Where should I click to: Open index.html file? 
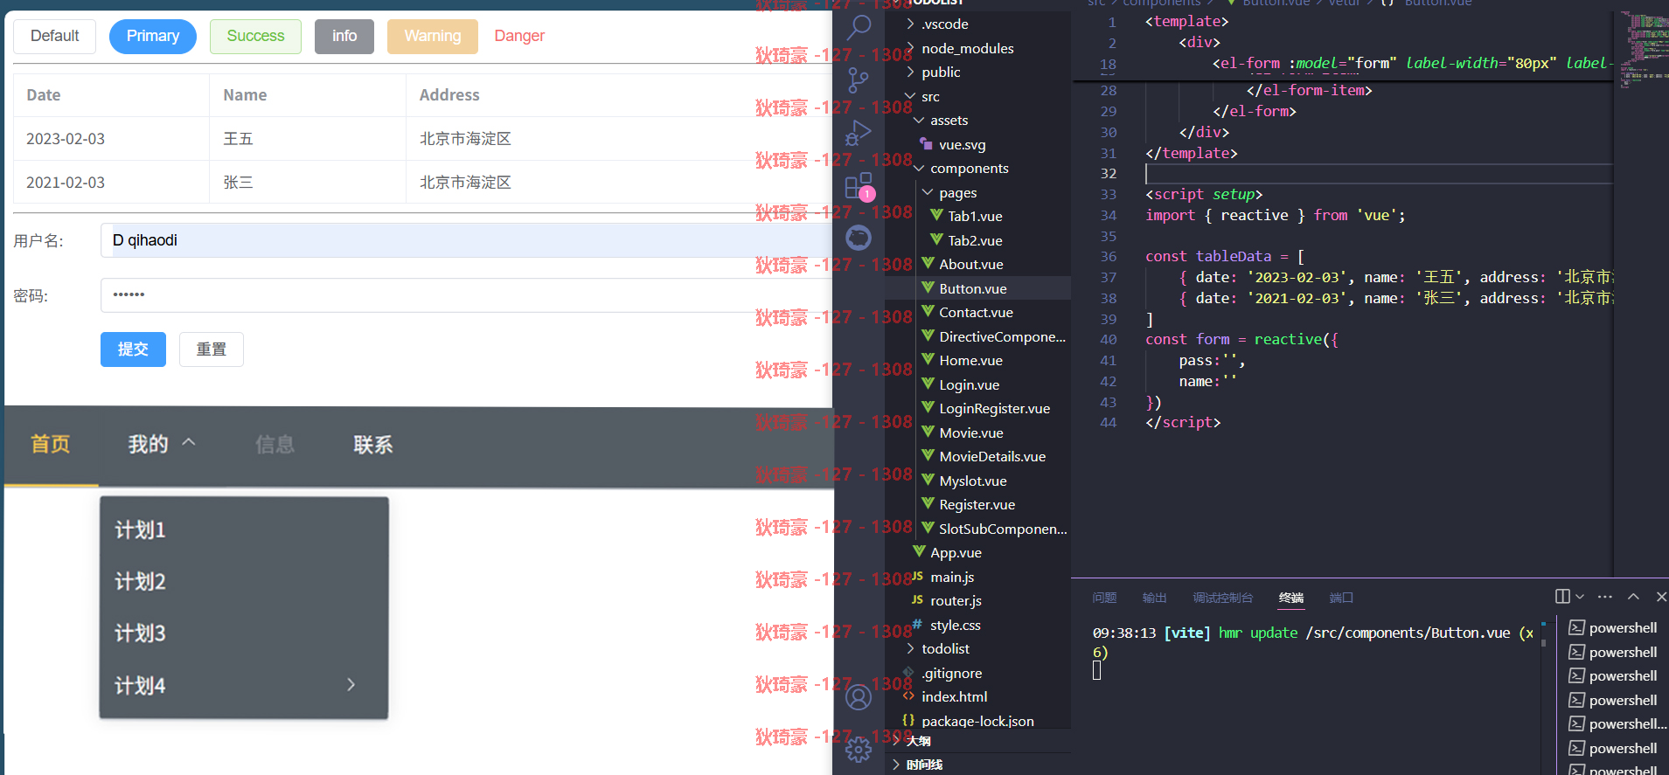[x=954, y=696]
